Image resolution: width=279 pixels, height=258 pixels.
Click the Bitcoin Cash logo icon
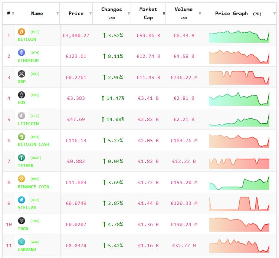(x=22, y=137)
